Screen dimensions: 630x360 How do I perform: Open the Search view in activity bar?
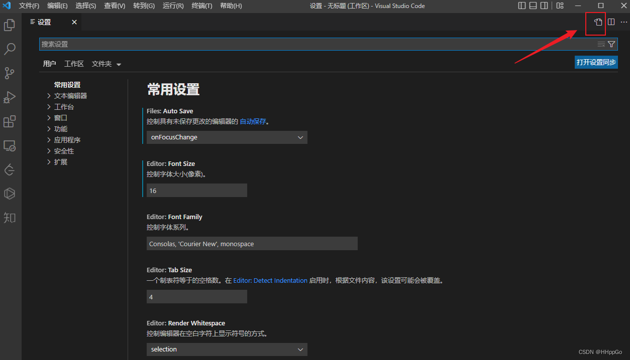10,49
